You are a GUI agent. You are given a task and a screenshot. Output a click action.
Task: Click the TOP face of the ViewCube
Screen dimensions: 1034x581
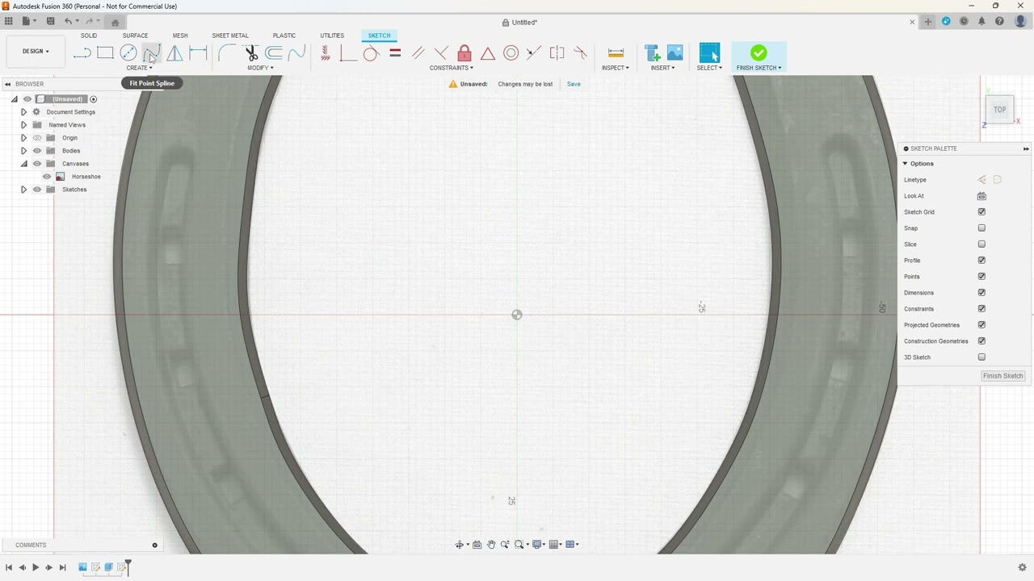pos(1000,110)
